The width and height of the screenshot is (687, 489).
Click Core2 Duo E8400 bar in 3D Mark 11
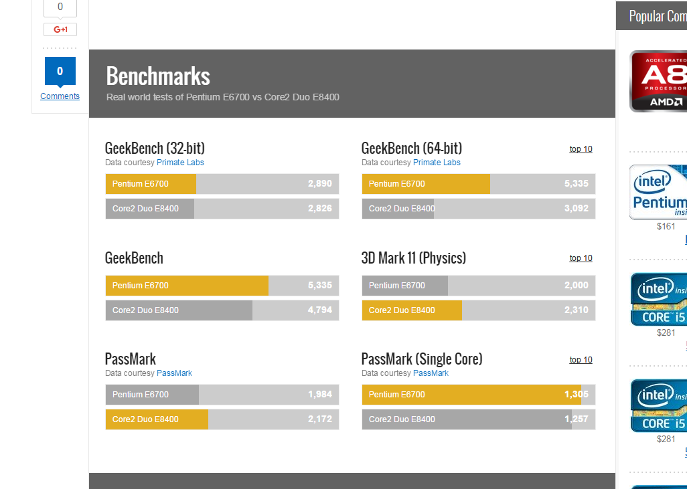[478, 310]
